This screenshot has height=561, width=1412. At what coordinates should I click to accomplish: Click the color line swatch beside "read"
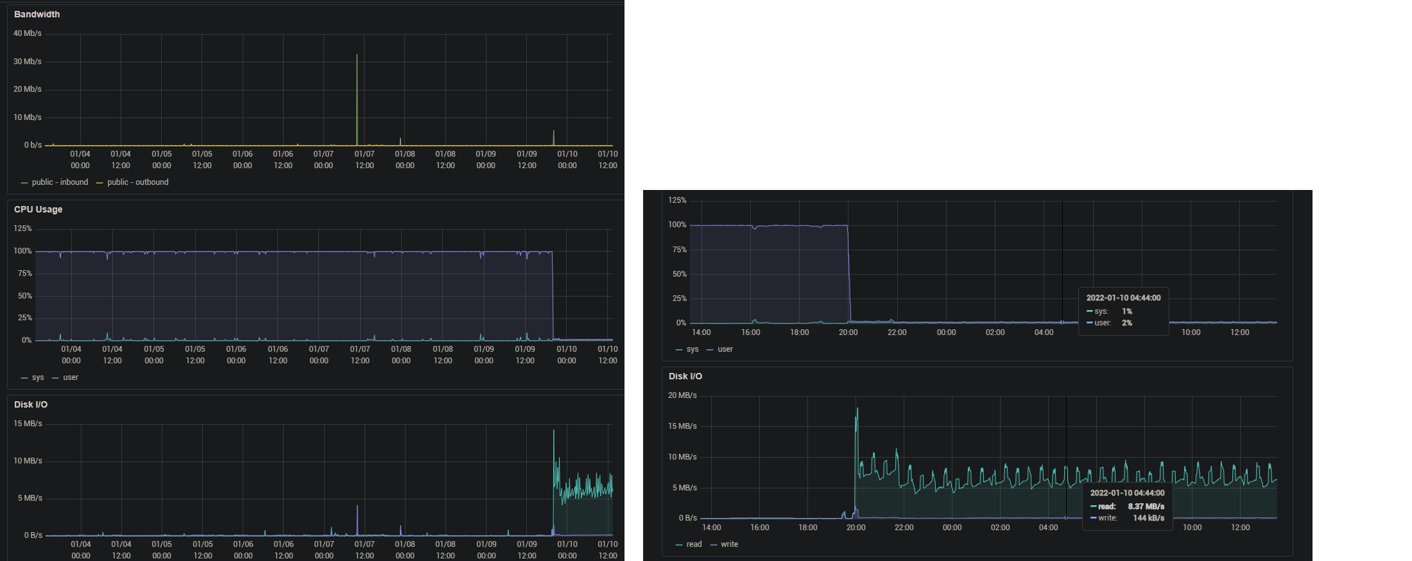coord(679,545)
